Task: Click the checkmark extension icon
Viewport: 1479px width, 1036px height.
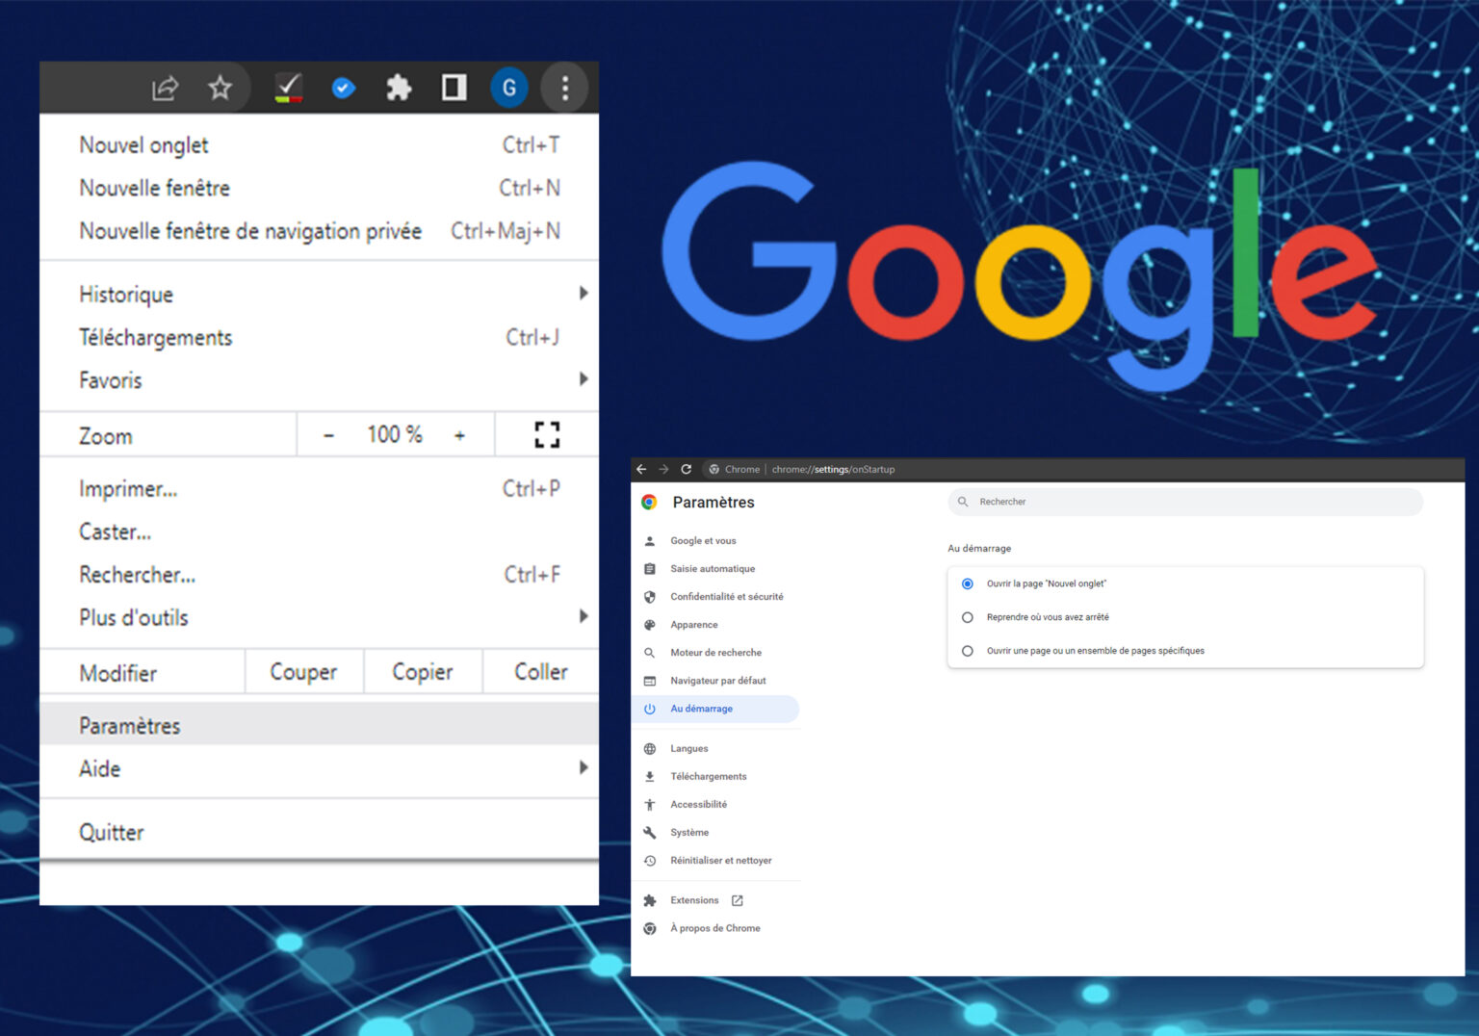Action: click(289, 89)
